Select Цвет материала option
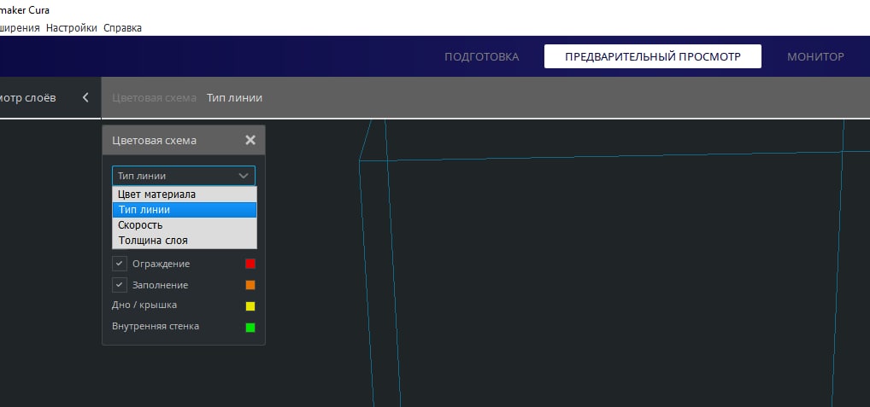This screenshot has width=870, height=407. point(185,195)
